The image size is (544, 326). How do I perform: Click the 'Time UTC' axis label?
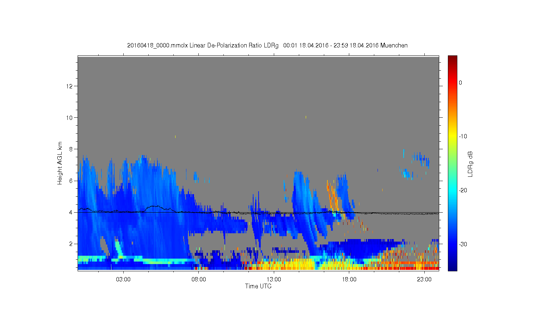(x=258, y=286)
